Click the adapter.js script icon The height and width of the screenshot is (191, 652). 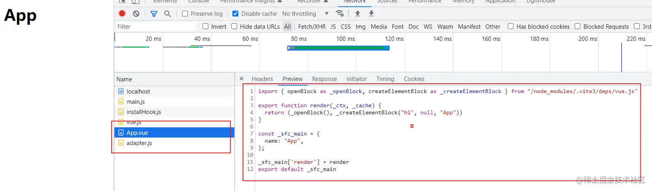coord(121,143)
